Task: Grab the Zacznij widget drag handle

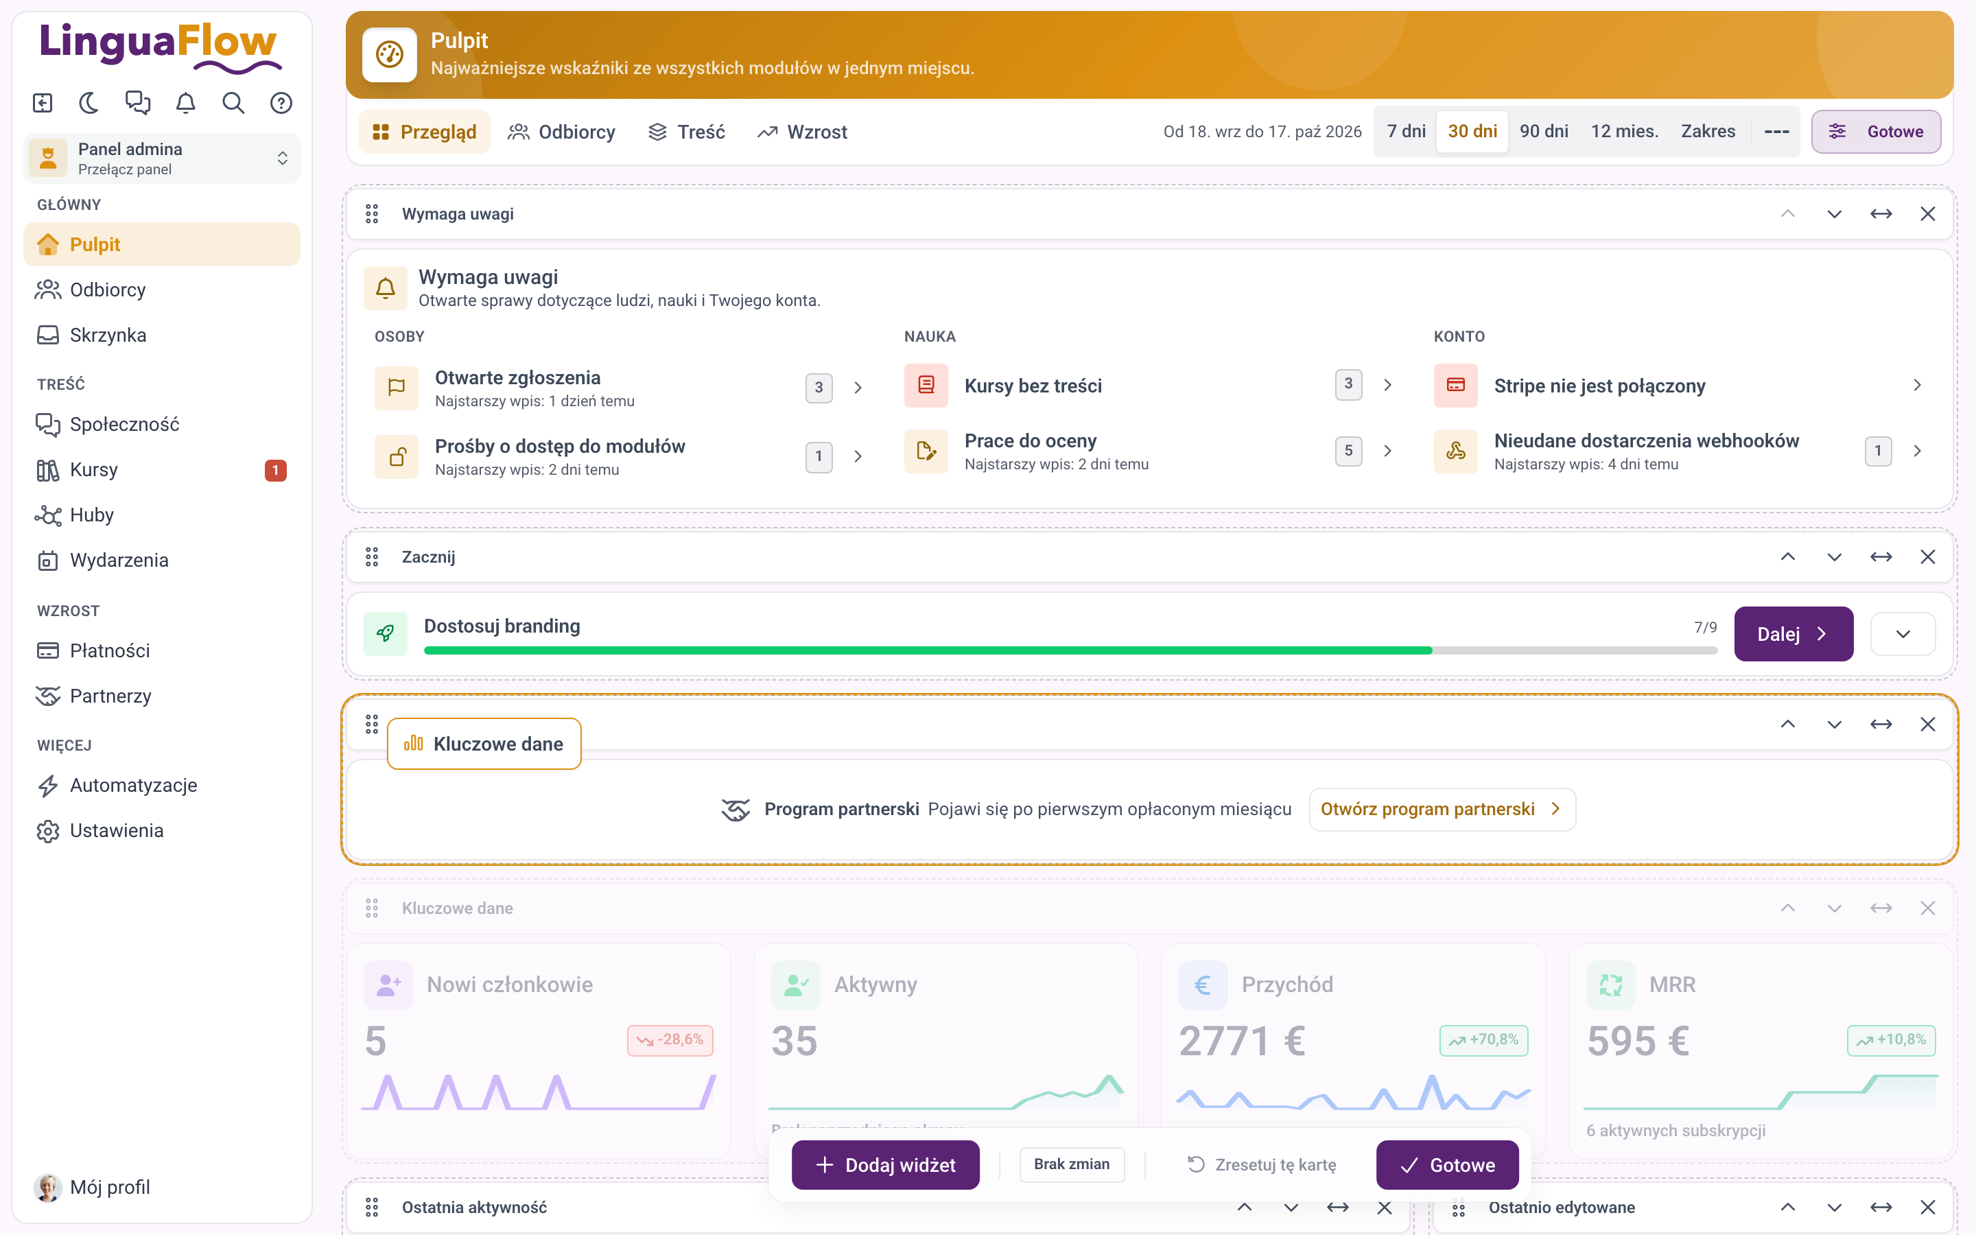Action: (371, 557)
